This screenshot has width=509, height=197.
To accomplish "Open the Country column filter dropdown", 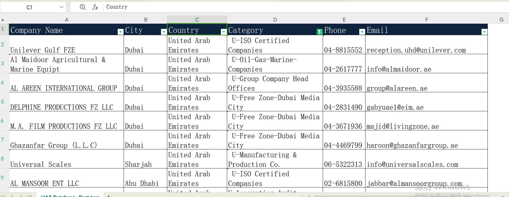I will [224, 32].
